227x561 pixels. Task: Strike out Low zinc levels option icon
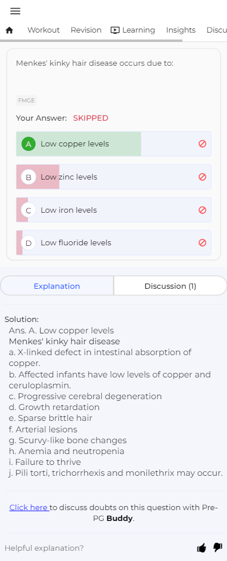[x=202, y=177]
